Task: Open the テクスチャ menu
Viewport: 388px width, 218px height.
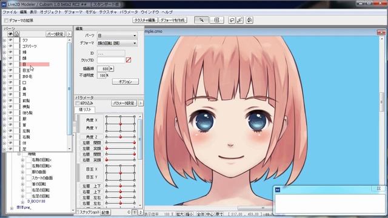Action: (108, 12)
